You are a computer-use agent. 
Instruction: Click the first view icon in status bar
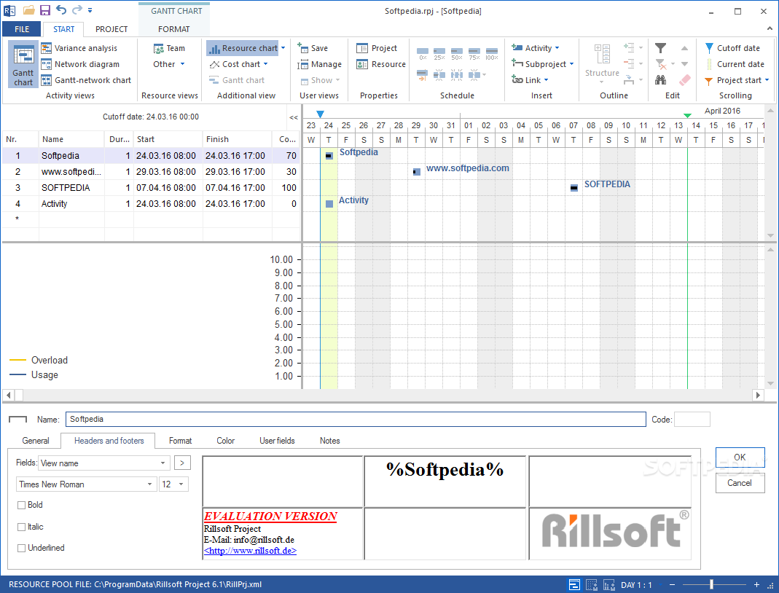coord(574,584)
